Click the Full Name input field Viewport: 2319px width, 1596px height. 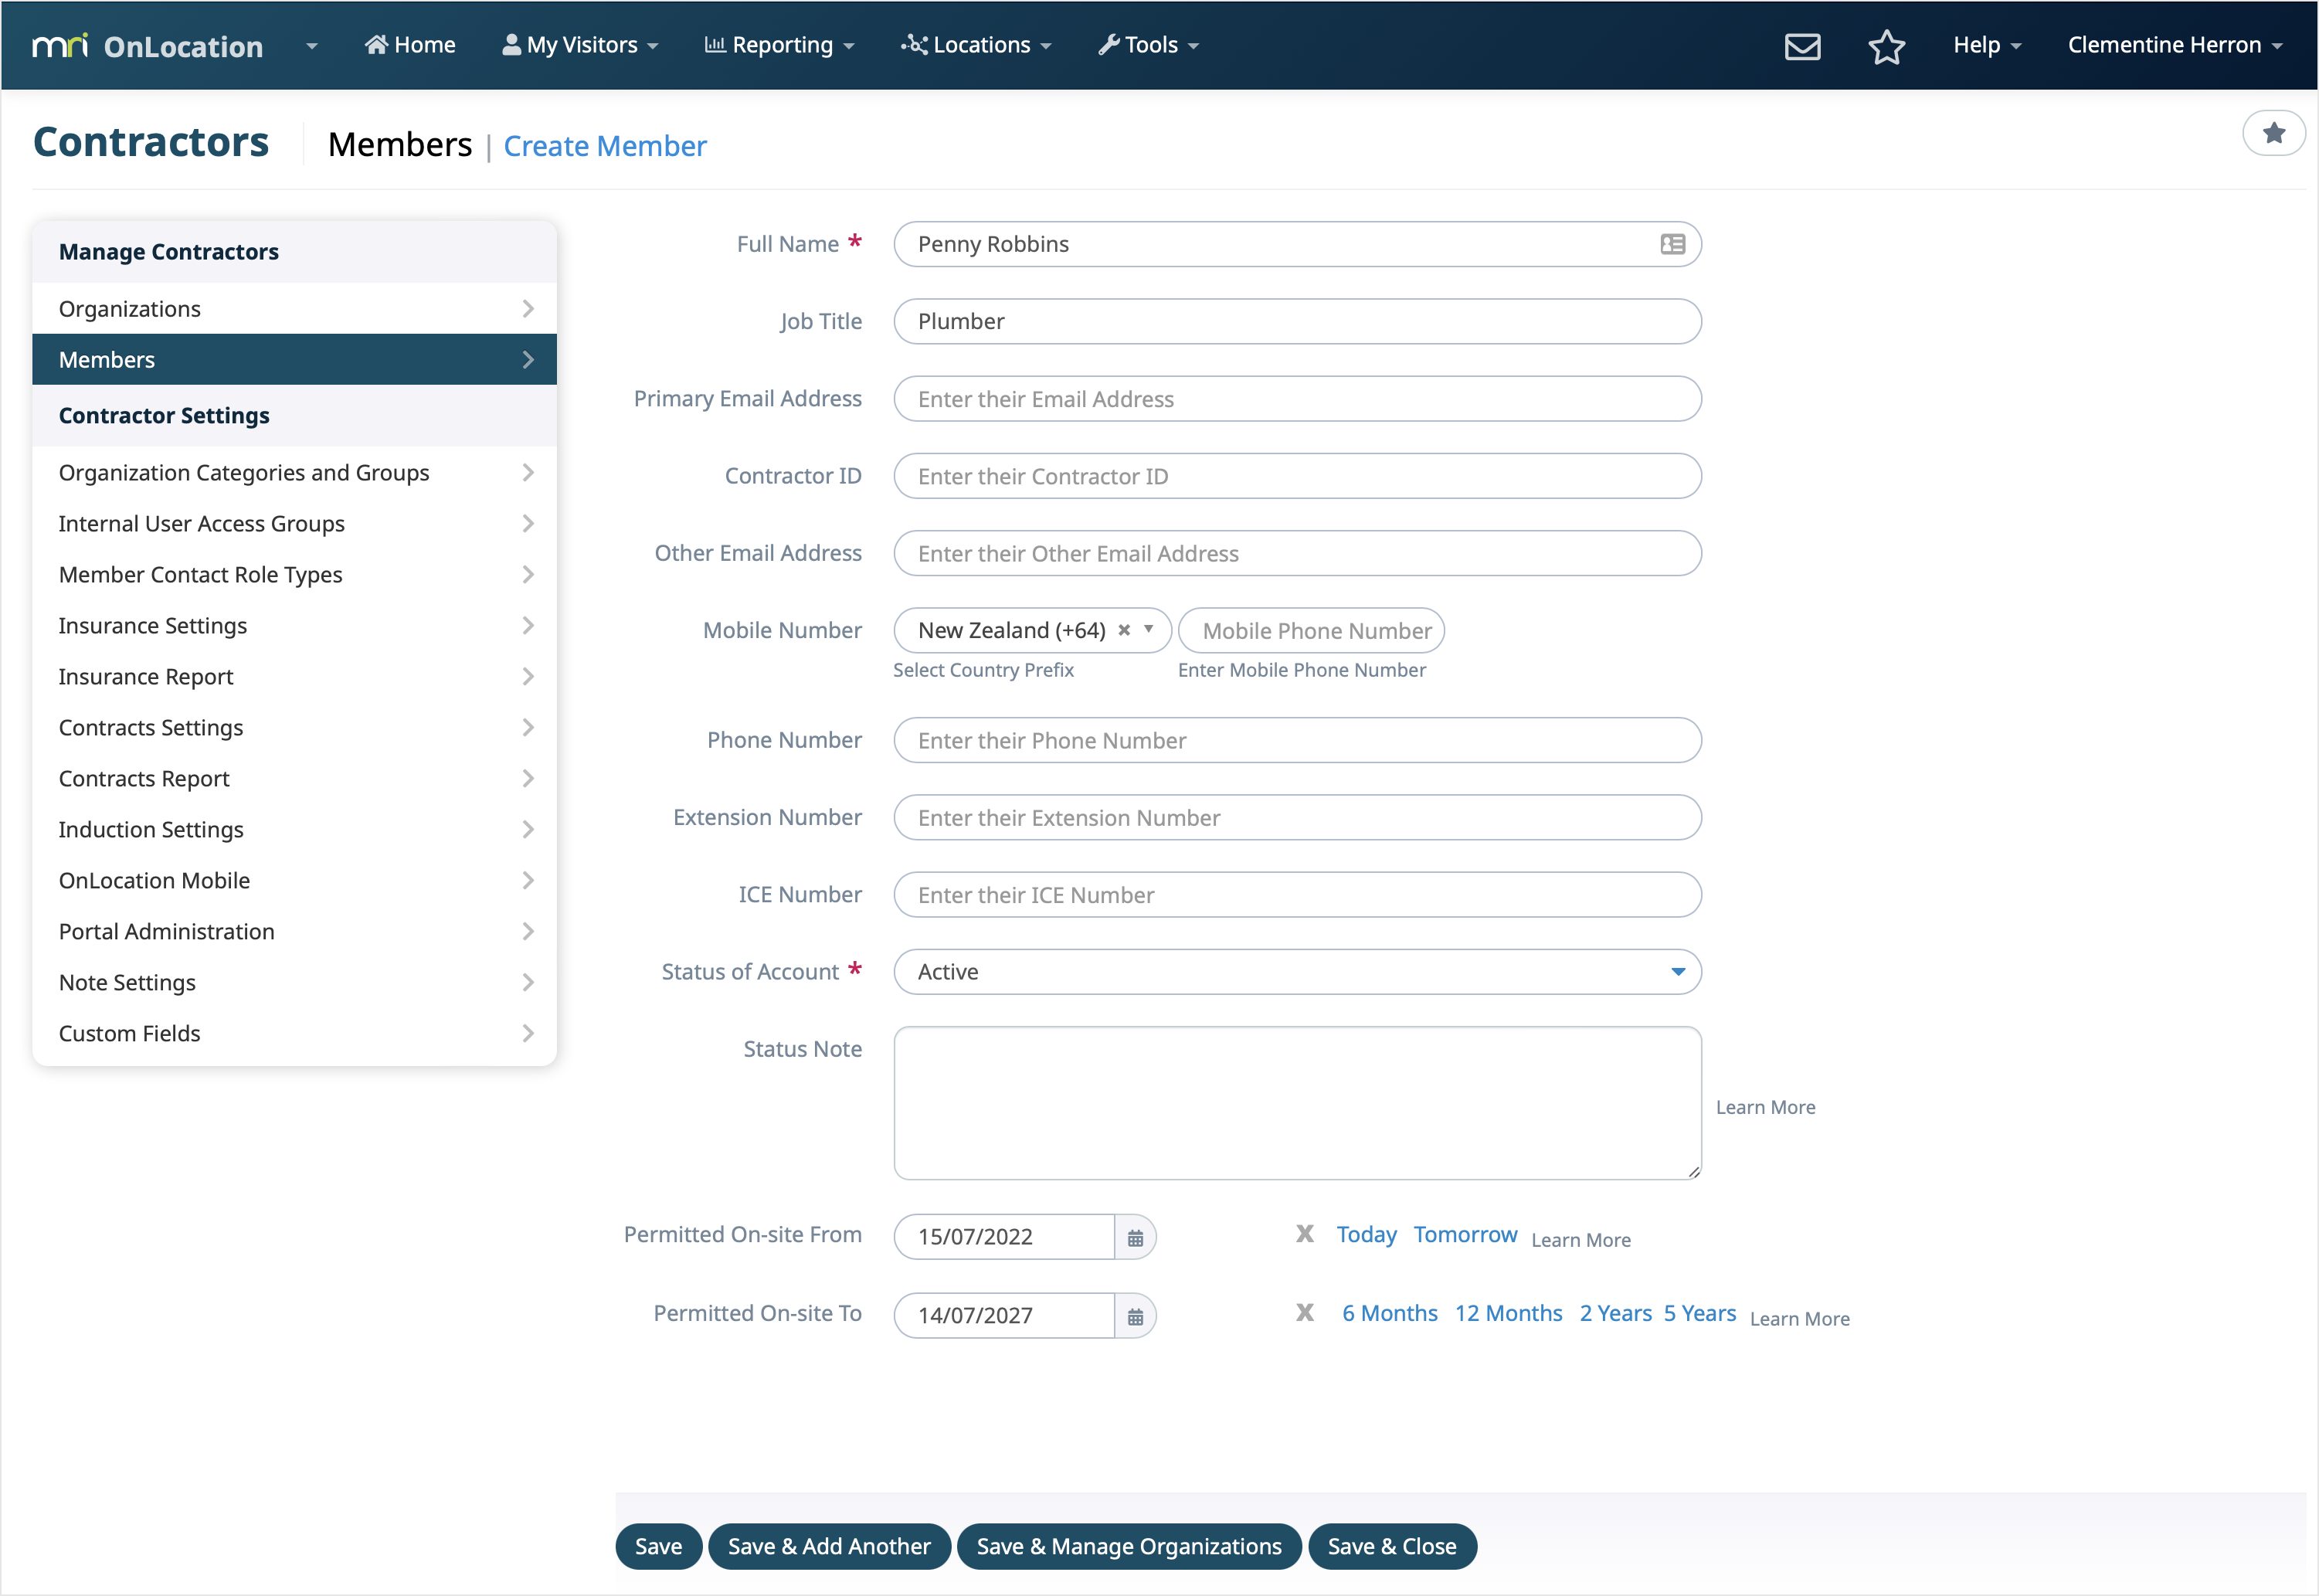coord(1297,244)
